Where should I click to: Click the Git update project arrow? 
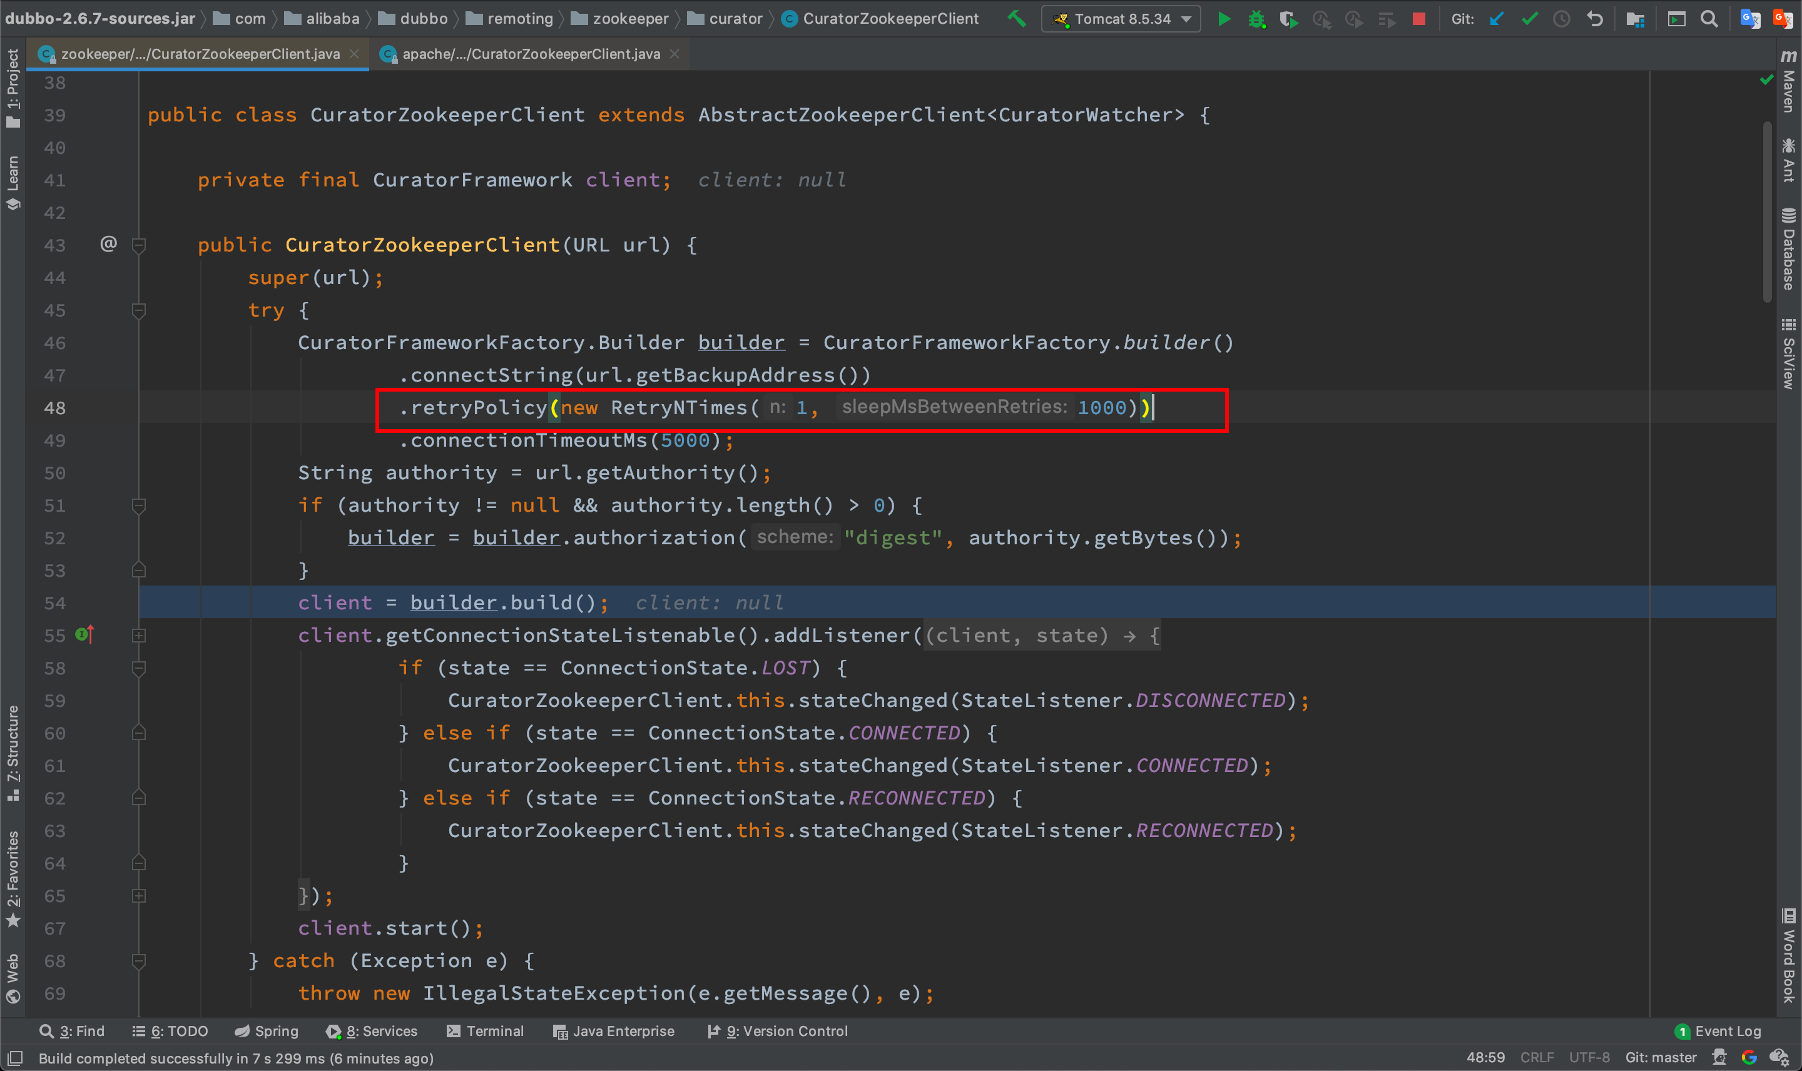pyautogui.click(x=1497, y=19)
